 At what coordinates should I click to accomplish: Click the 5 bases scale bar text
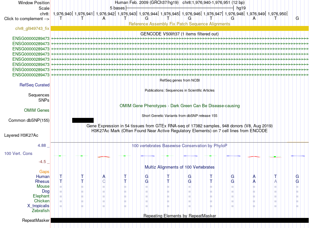(117, 8)
